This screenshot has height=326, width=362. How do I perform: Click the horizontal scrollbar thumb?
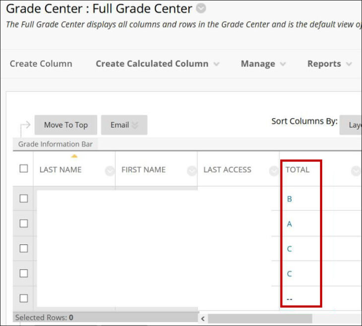[260, 319]
